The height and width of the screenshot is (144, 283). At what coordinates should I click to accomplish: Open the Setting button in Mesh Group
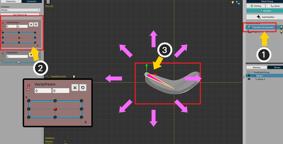(256, 6)
